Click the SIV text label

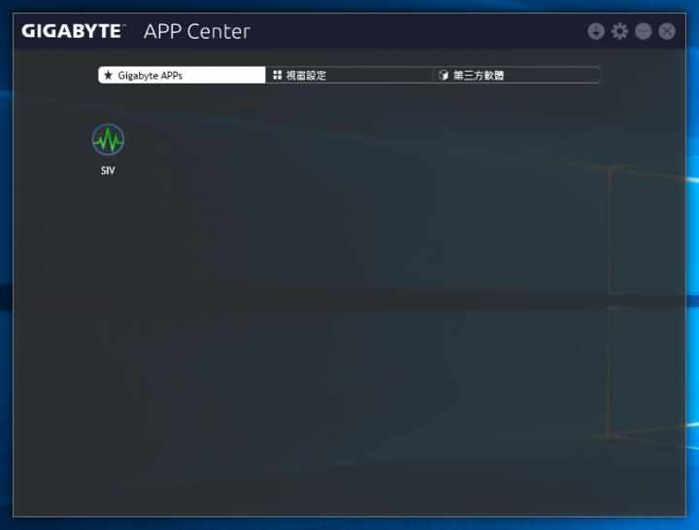point(108,170)
